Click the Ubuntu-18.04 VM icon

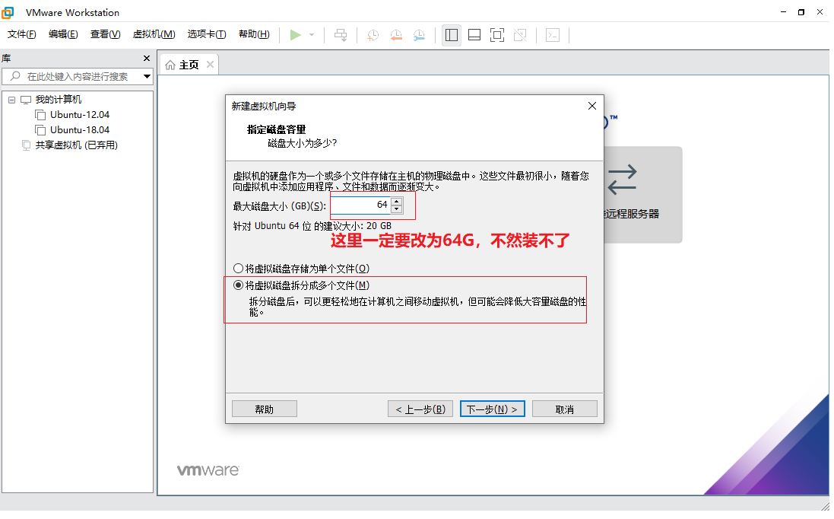[40, 130]
